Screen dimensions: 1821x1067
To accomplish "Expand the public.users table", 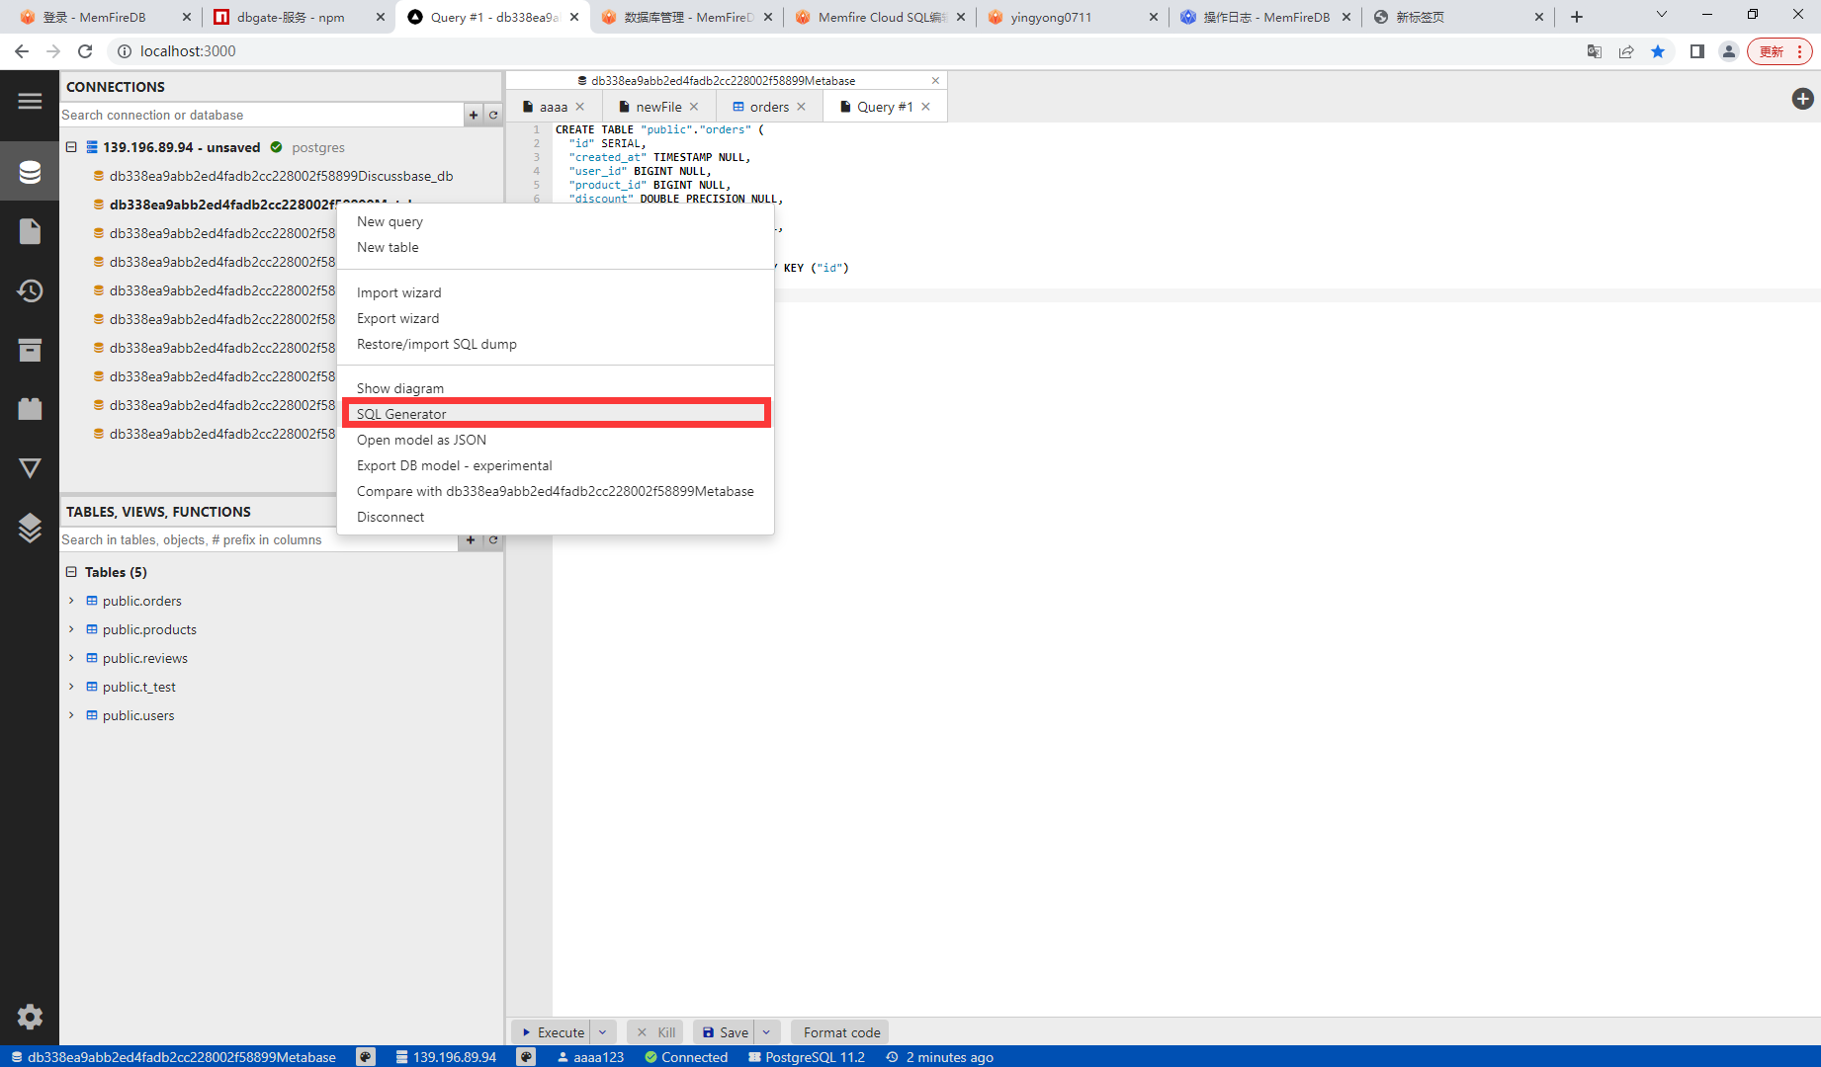I will click(71, 715).
